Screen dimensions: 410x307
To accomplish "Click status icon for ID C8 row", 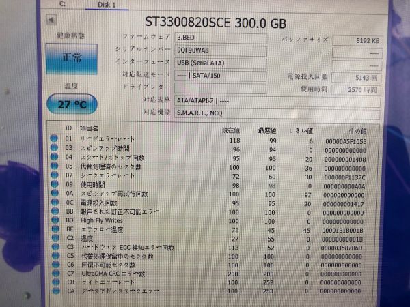I will point(56,282).
